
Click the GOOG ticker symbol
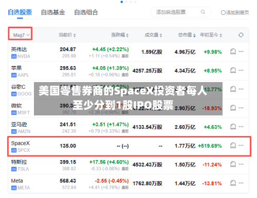tap(25, 94)
